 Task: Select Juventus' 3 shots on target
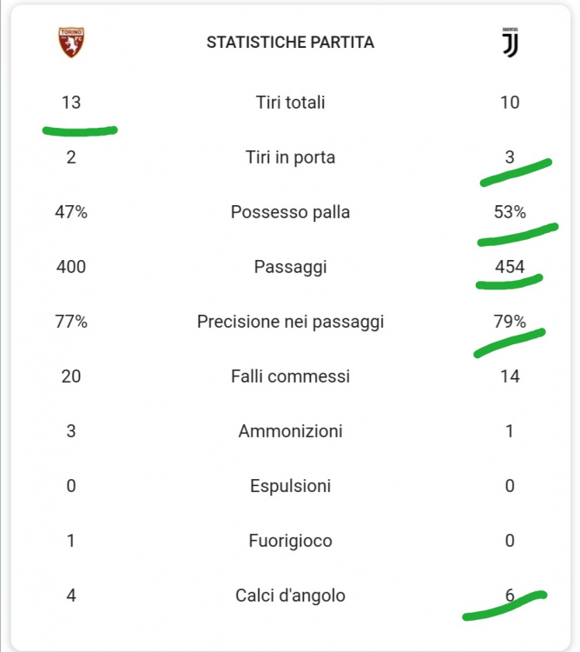[510, 157]
